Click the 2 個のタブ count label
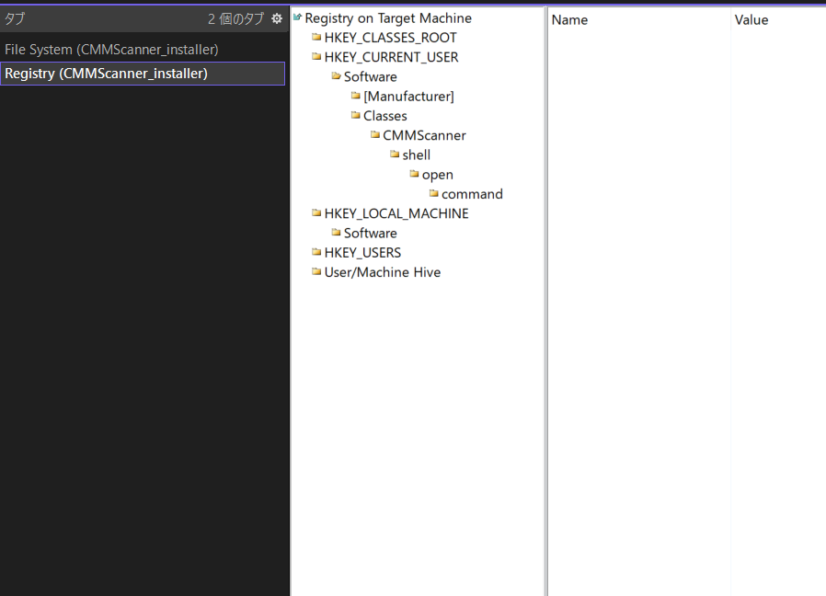826x596 pixels. (x=235, y=19)
